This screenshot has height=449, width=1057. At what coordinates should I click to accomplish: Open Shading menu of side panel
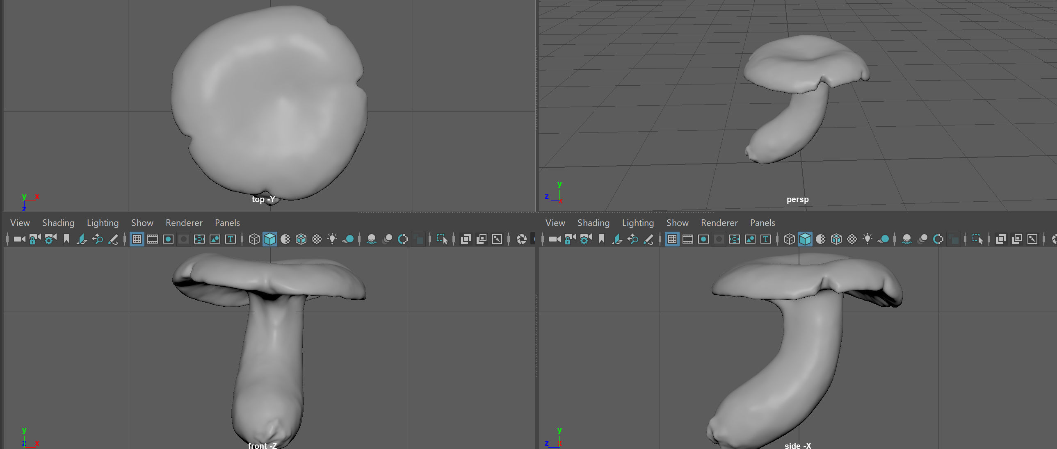pyautogui.click(x=593, y=223)
